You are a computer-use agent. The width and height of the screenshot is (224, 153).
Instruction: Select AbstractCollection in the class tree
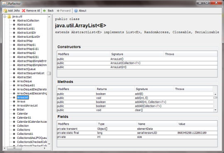(28, 21)
